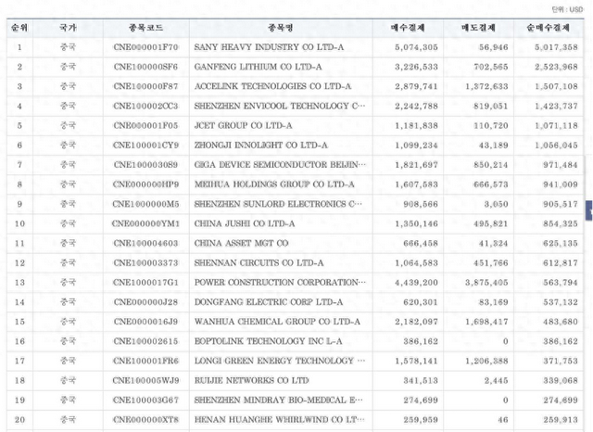Viewport: 593px width, 432px height.
Task: Click stock code CNE100002615
Action: click(146, 341)
